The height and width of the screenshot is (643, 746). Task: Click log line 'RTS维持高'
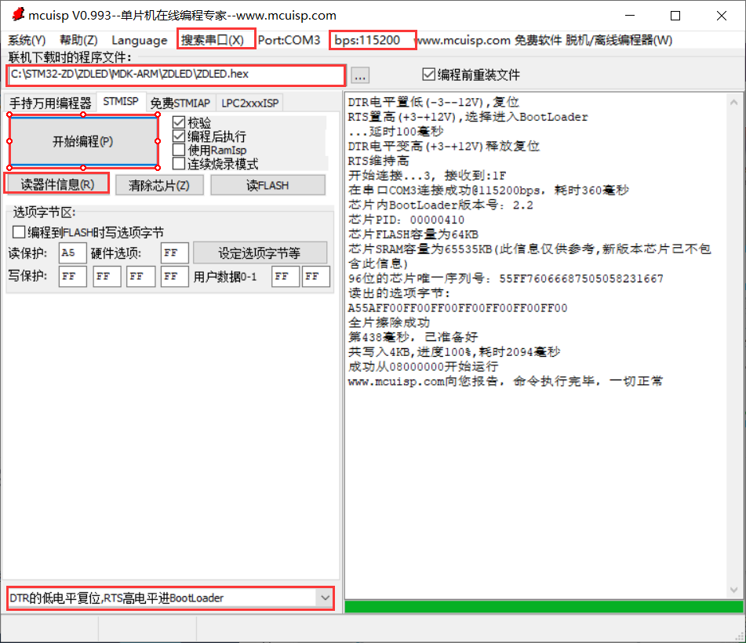click(378, 161)
